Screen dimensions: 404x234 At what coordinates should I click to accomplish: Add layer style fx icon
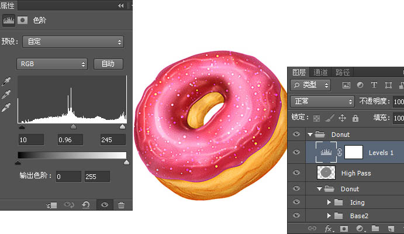pos(329,228)
